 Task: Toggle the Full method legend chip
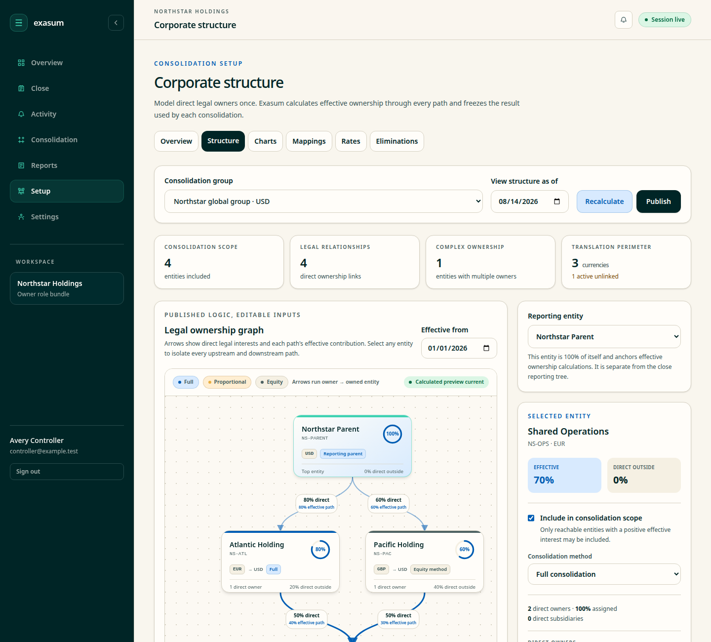point(186,382)
